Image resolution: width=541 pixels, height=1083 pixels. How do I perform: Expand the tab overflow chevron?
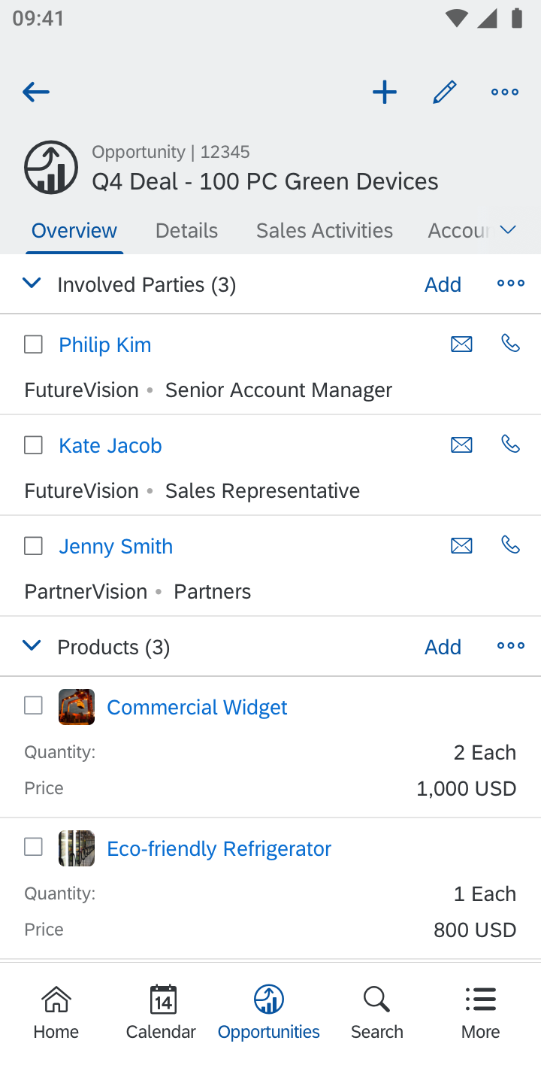509,230
